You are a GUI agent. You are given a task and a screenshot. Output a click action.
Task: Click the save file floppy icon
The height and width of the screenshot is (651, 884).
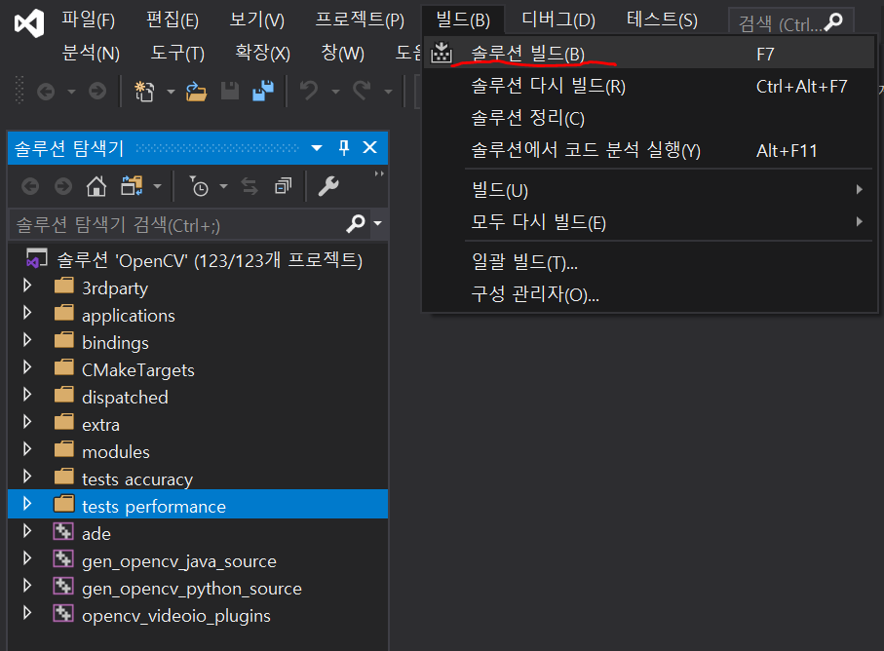230,91
